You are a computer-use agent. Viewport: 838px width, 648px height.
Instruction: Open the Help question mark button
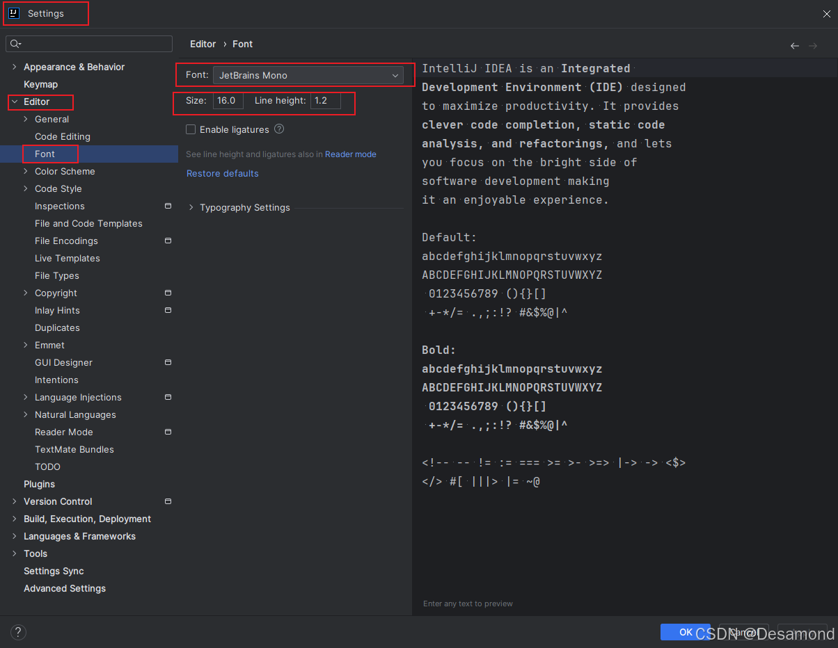(x=18, y=632)
